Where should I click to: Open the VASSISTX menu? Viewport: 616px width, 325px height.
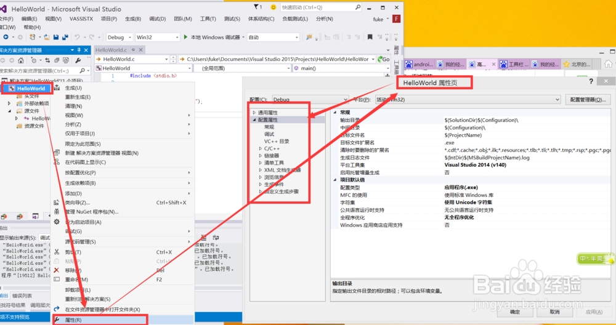click(81, 19)
